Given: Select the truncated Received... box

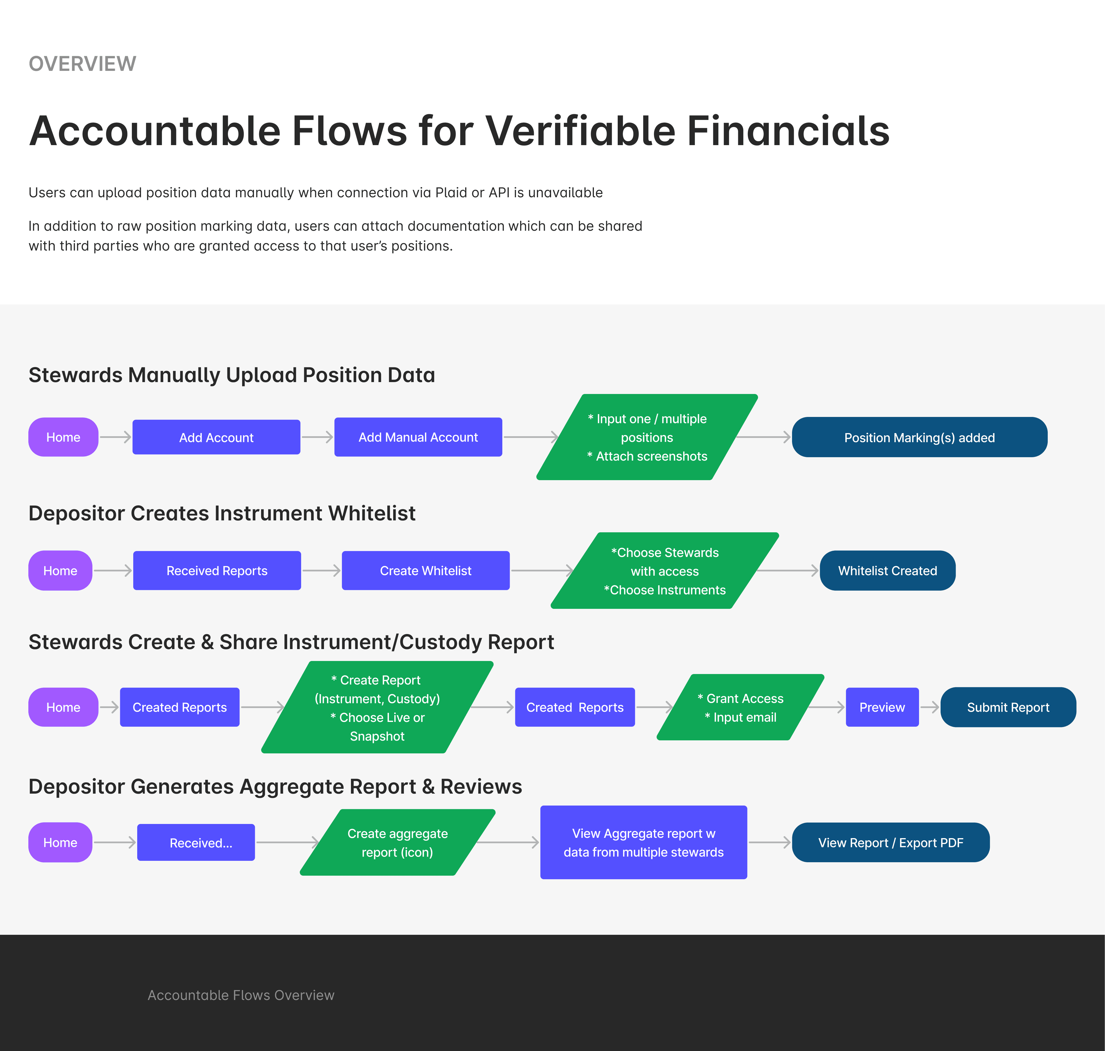Looking at the screenshot, I should coord(196,842).
